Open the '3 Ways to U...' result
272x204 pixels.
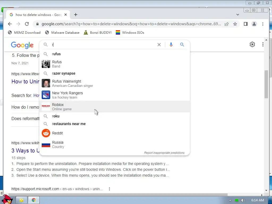[25, 151]
